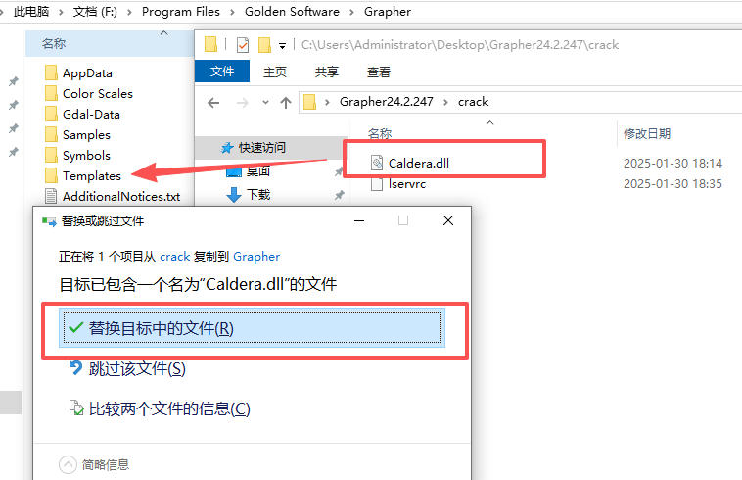Screen dimensions: 742x480
Task: Click the date 2025-01-30 18:14
Action: click(x=672, y=164)
